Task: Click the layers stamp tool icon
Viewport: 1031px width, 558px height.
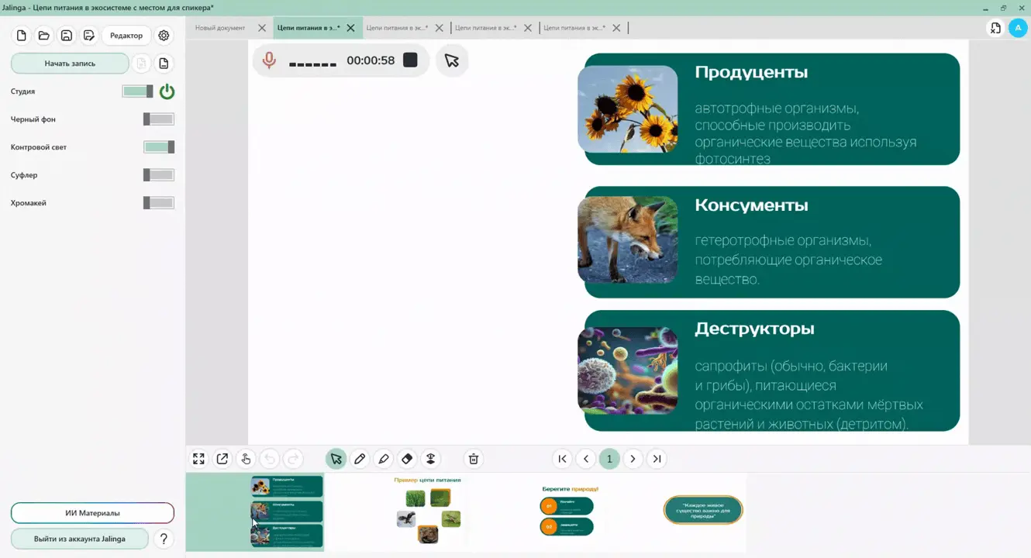Action: [x=431, y=459]
